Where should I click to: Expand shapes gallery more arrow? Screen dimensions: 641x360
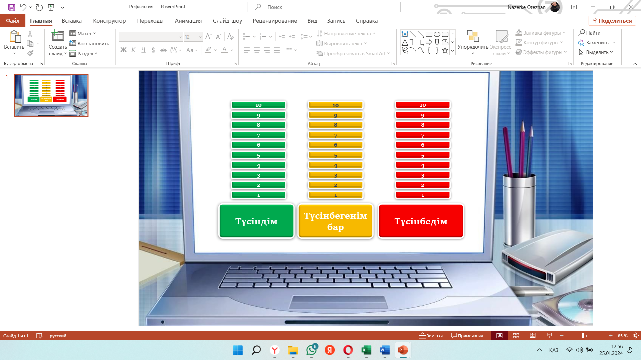[x=452, y=51]
